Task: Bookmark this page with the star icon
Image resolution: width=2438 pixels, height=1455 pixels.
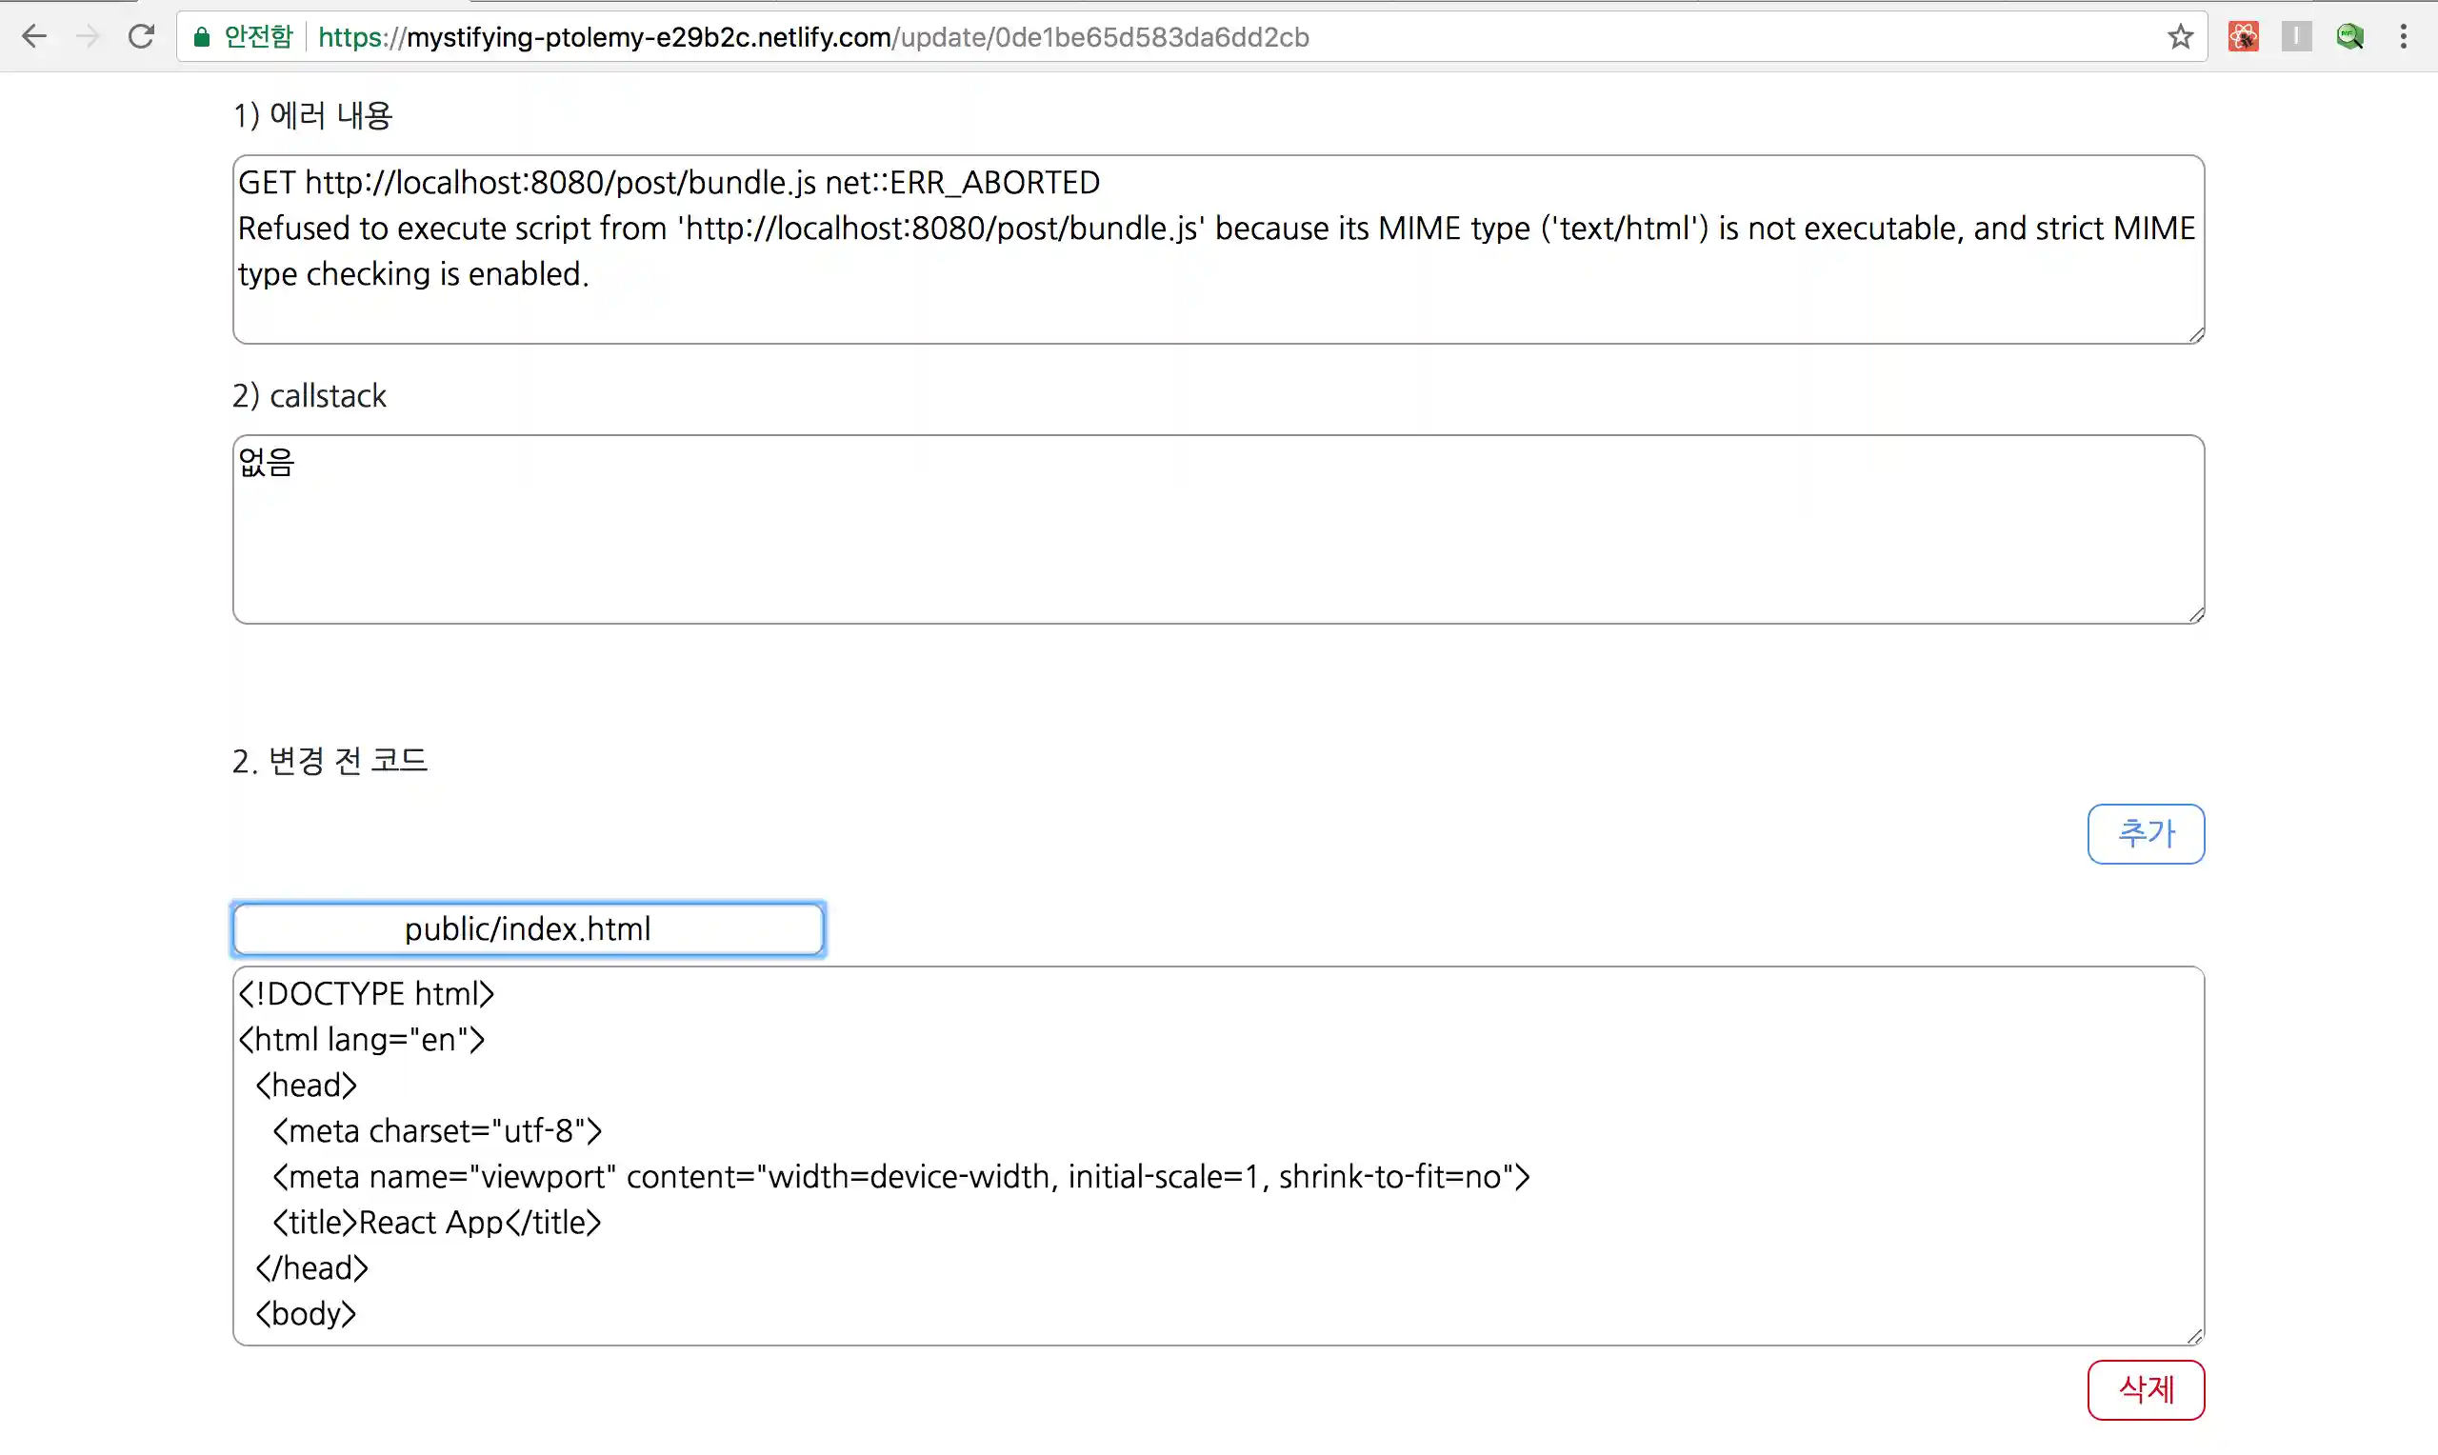Action: coord(2179,37)
